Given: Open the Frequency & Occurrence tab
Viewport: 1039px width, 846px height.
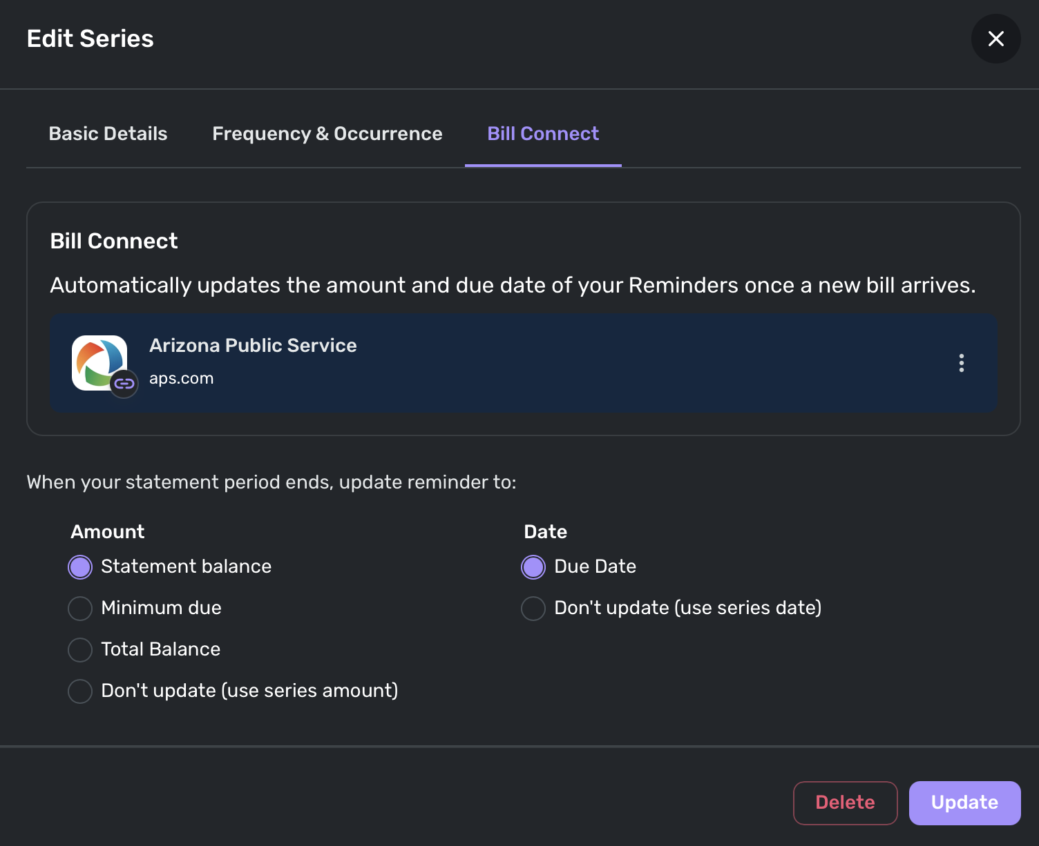Looking at the screenshot, I should (327, 134).
